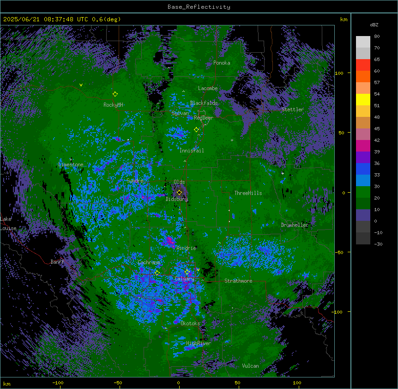Select the blue 33-36 dBZ legend swatch
Image resolution: width=398 pixels, height=389 pixels.
tap(363, 169)
